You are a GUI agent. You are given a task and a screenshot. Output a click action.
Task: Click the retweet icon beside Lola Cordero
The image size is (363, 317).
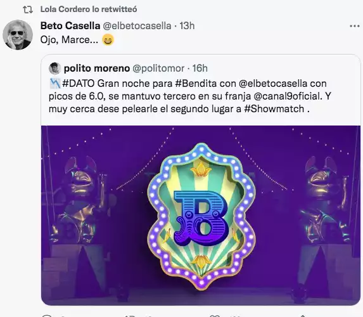tap(28, 10)
